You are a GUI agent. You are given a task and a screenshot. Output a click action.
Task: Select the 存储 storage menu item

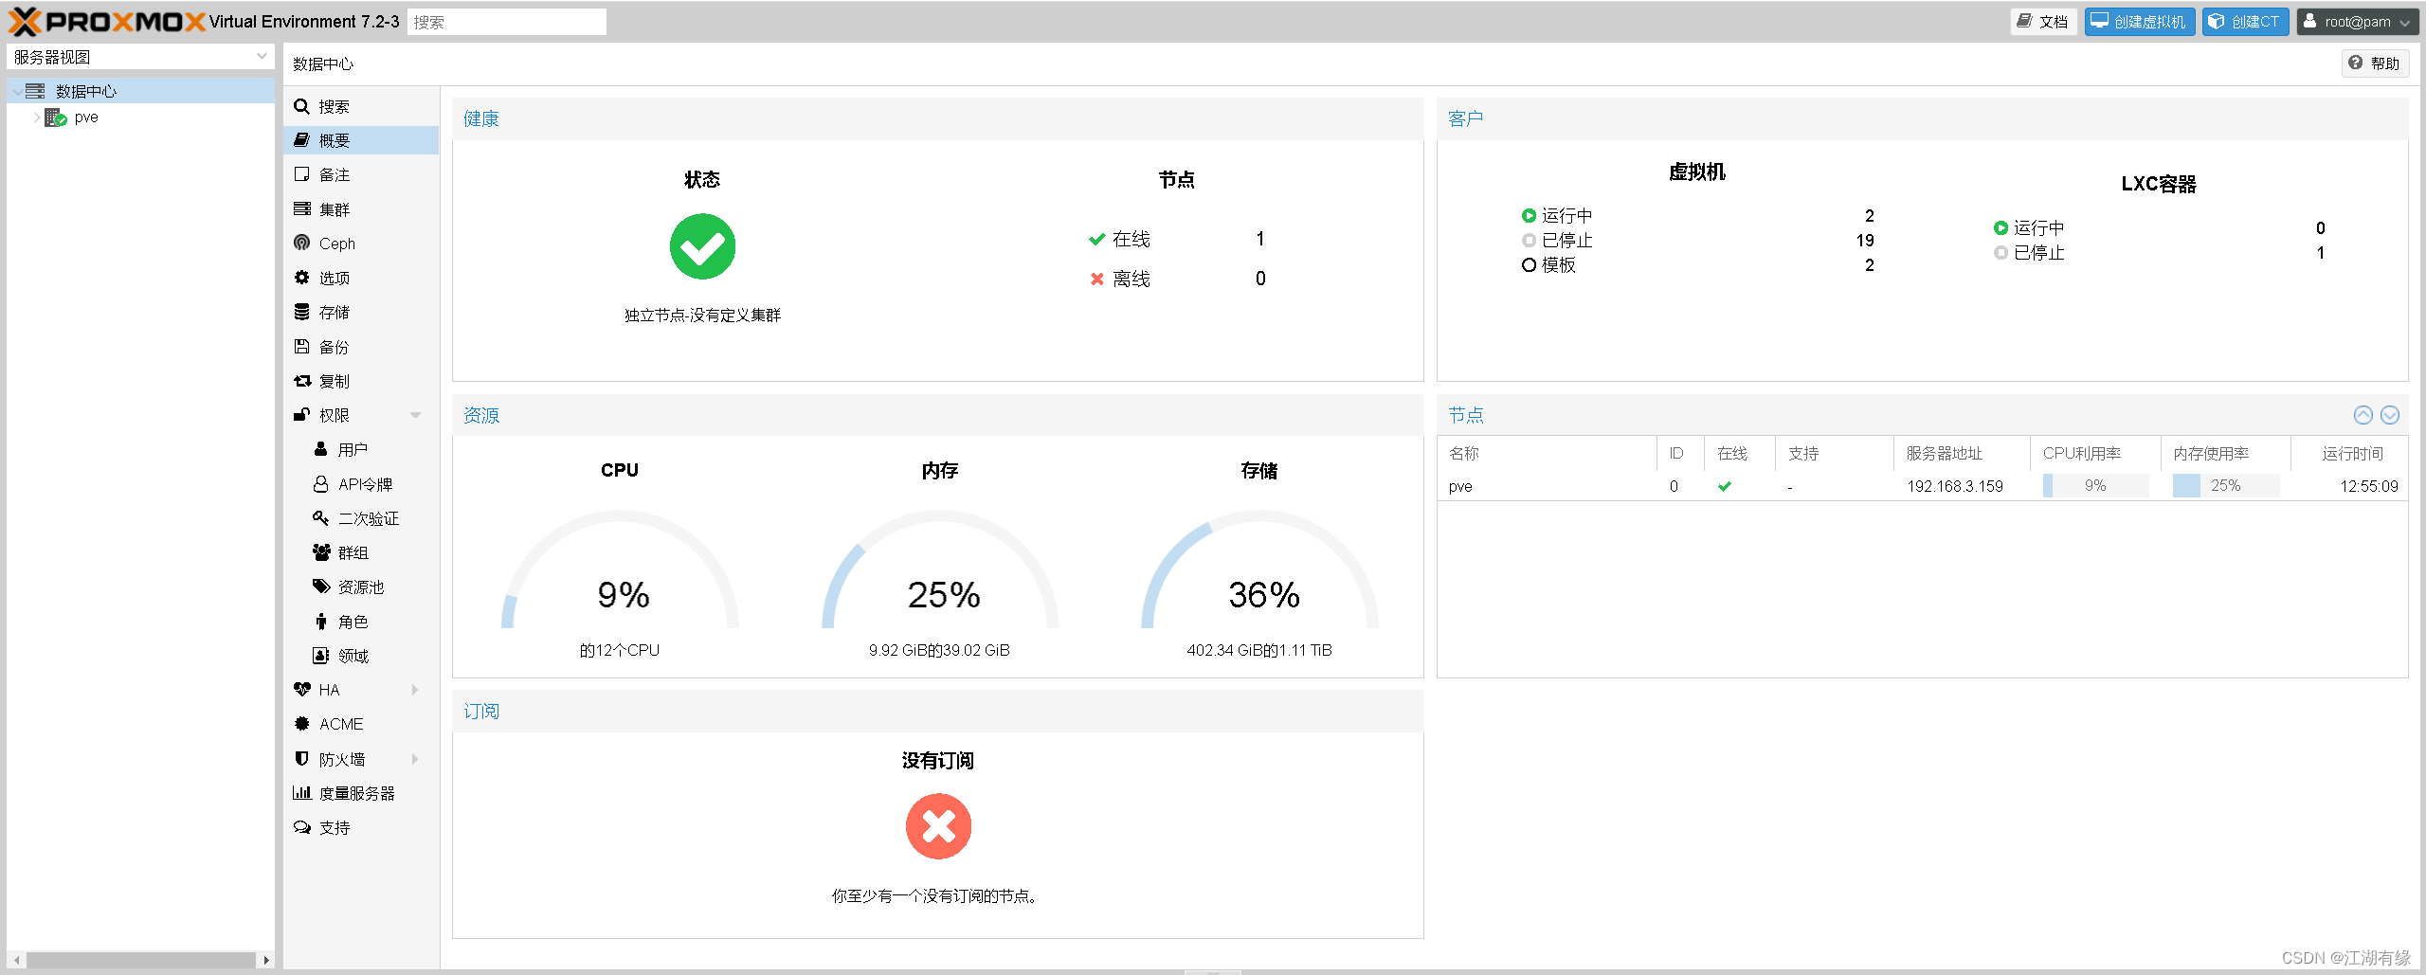361,312
